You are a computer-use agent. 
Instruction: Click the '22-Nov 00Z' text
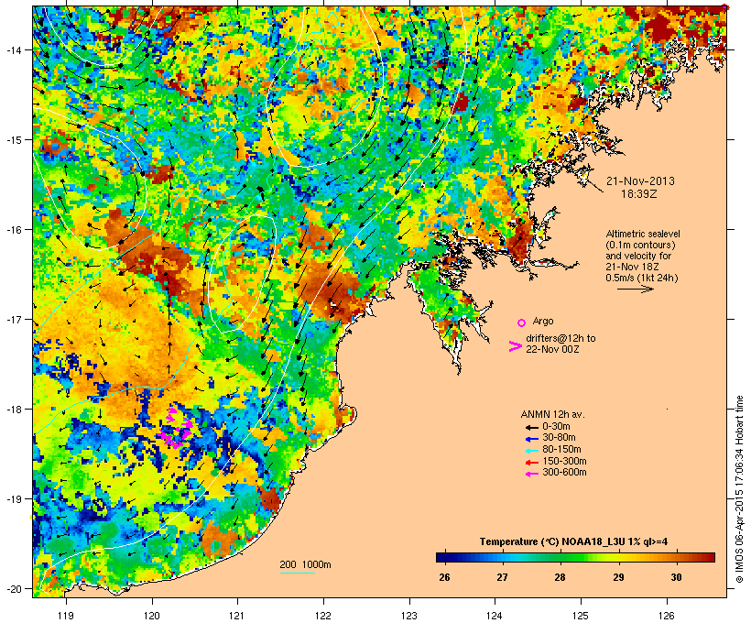click(x=552, y=349)
